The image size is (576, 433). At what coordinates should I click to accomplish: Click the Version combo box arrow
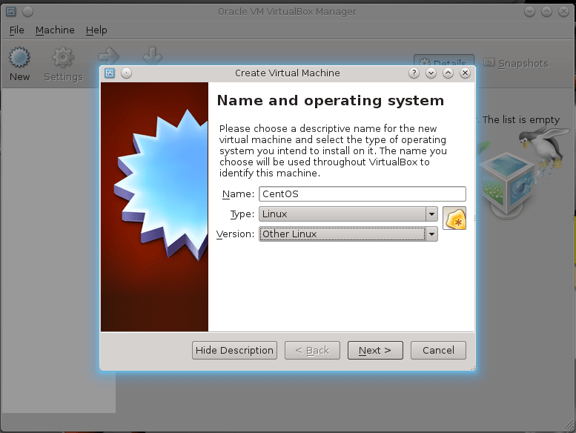click(431, 234)
